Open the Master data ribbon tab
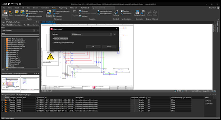 73,8
